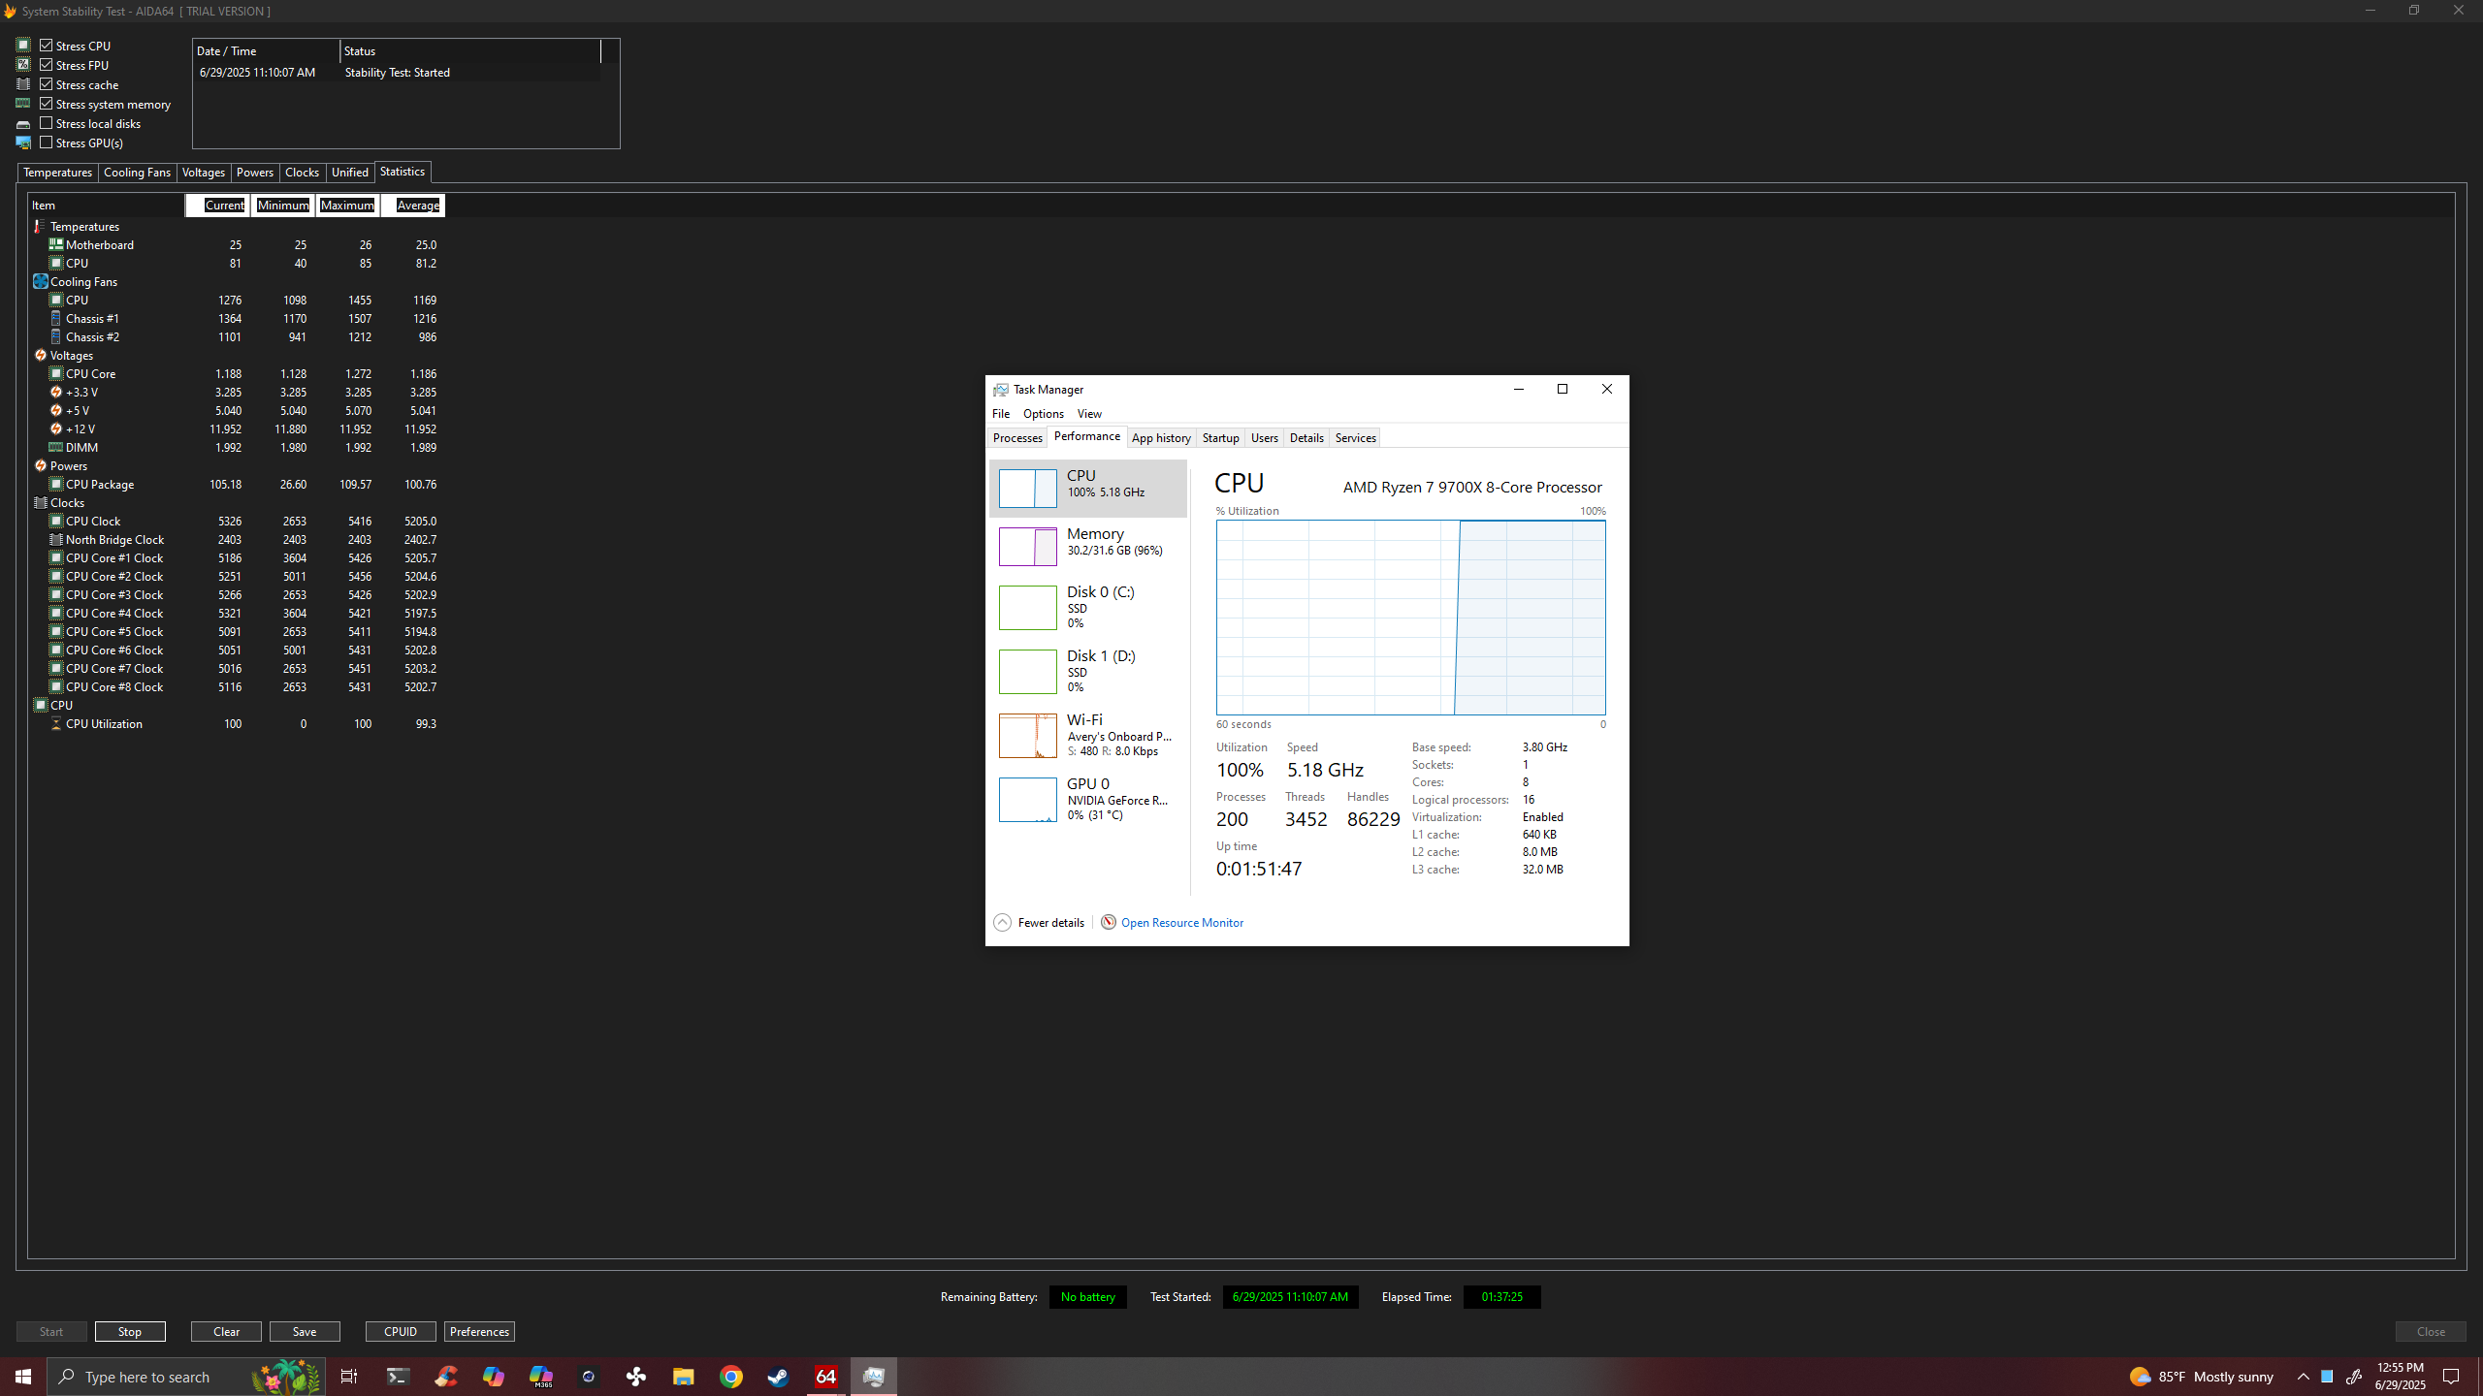Select the CPU performance graph thumbnail
2483x1396 pixels.
point(1028,489)
